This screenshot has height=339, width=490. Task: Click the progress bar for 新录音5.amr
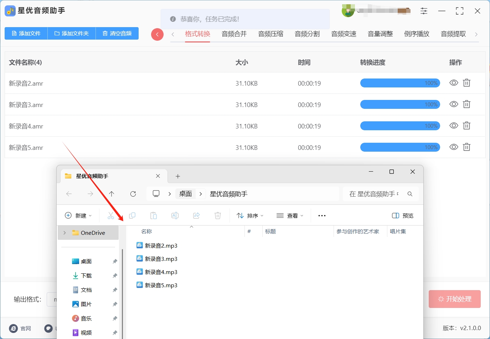400,147
